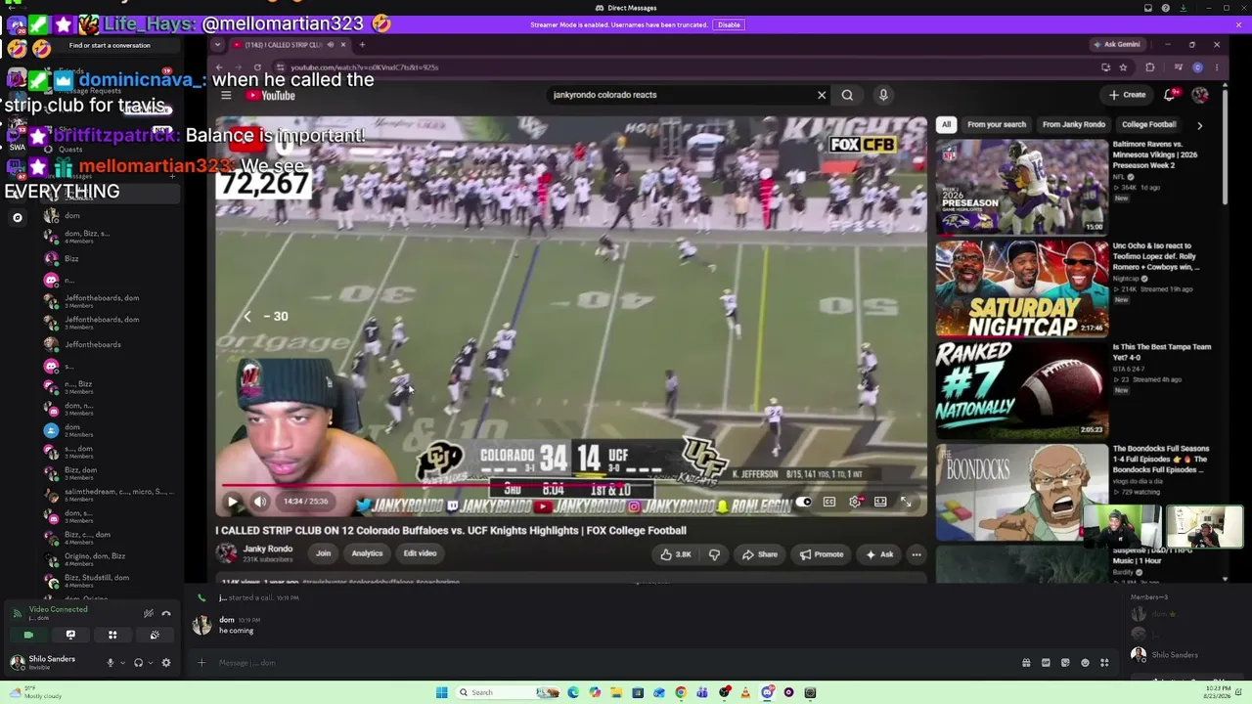Open Discord Activities launcher button
Viewport: 1252px width, 704px height.
click(112, 636)
